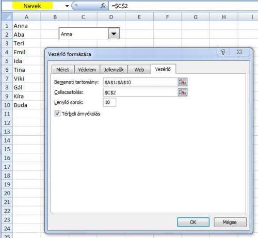Select column G header

196,17
